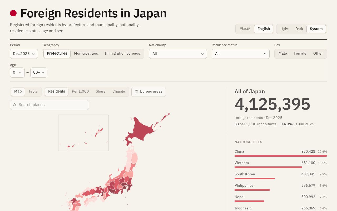Viewport: 337px width, 211px height.
Task: Select the Prefectures geography tab
Action: 57,54
